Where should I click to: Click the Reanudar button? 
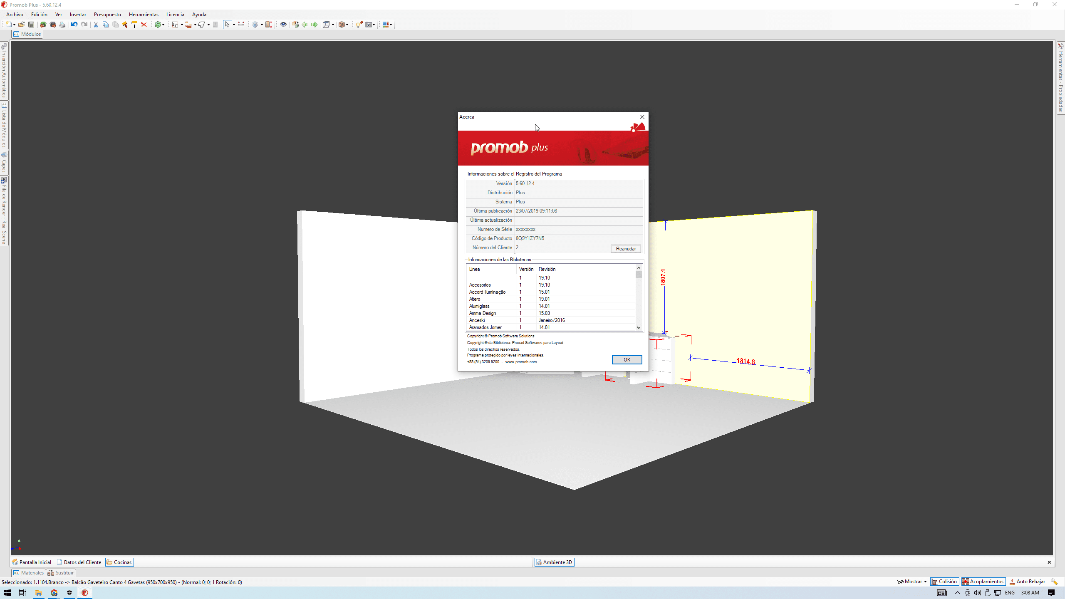point(626,248)
